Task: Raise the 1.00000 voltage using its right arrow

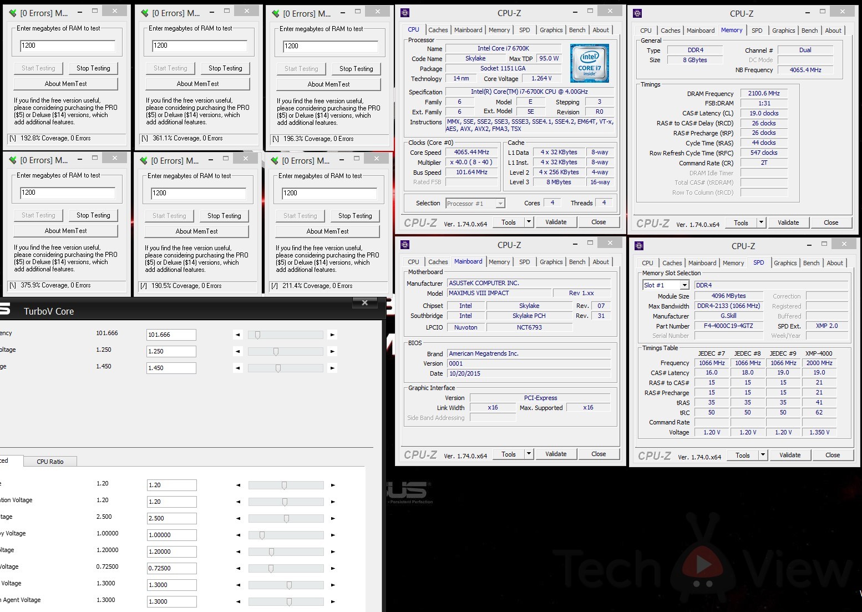Action: point(333,535)
